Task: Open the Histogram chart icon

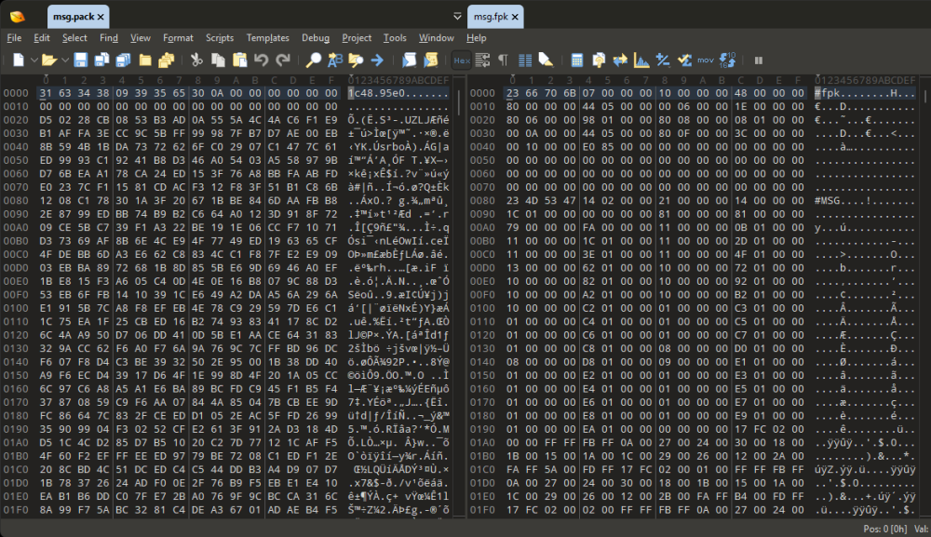Action: (x=641, y=60)
